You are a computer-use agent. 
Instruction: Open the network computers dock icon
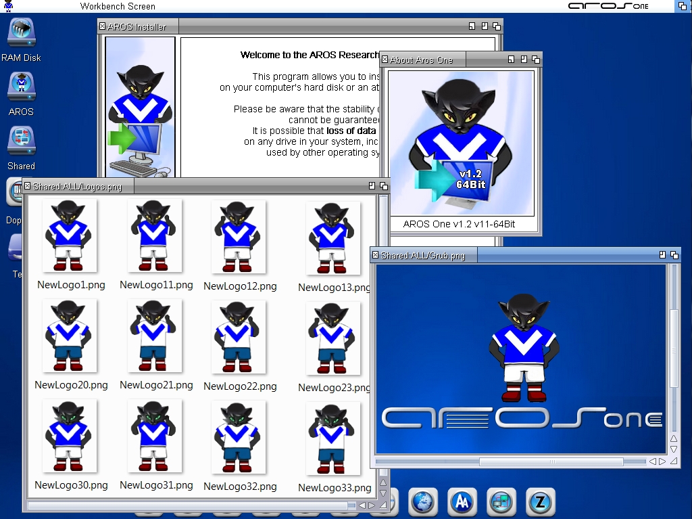coord(501,502)
